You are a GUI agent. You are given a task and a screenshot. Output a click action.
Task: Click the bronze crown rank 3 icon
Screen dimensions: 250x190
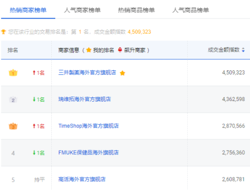coord(13,126)
